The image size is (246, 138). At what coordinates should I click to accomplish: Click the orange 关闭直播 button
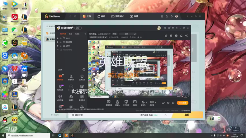pyautogui.click(x=182, y=103)
